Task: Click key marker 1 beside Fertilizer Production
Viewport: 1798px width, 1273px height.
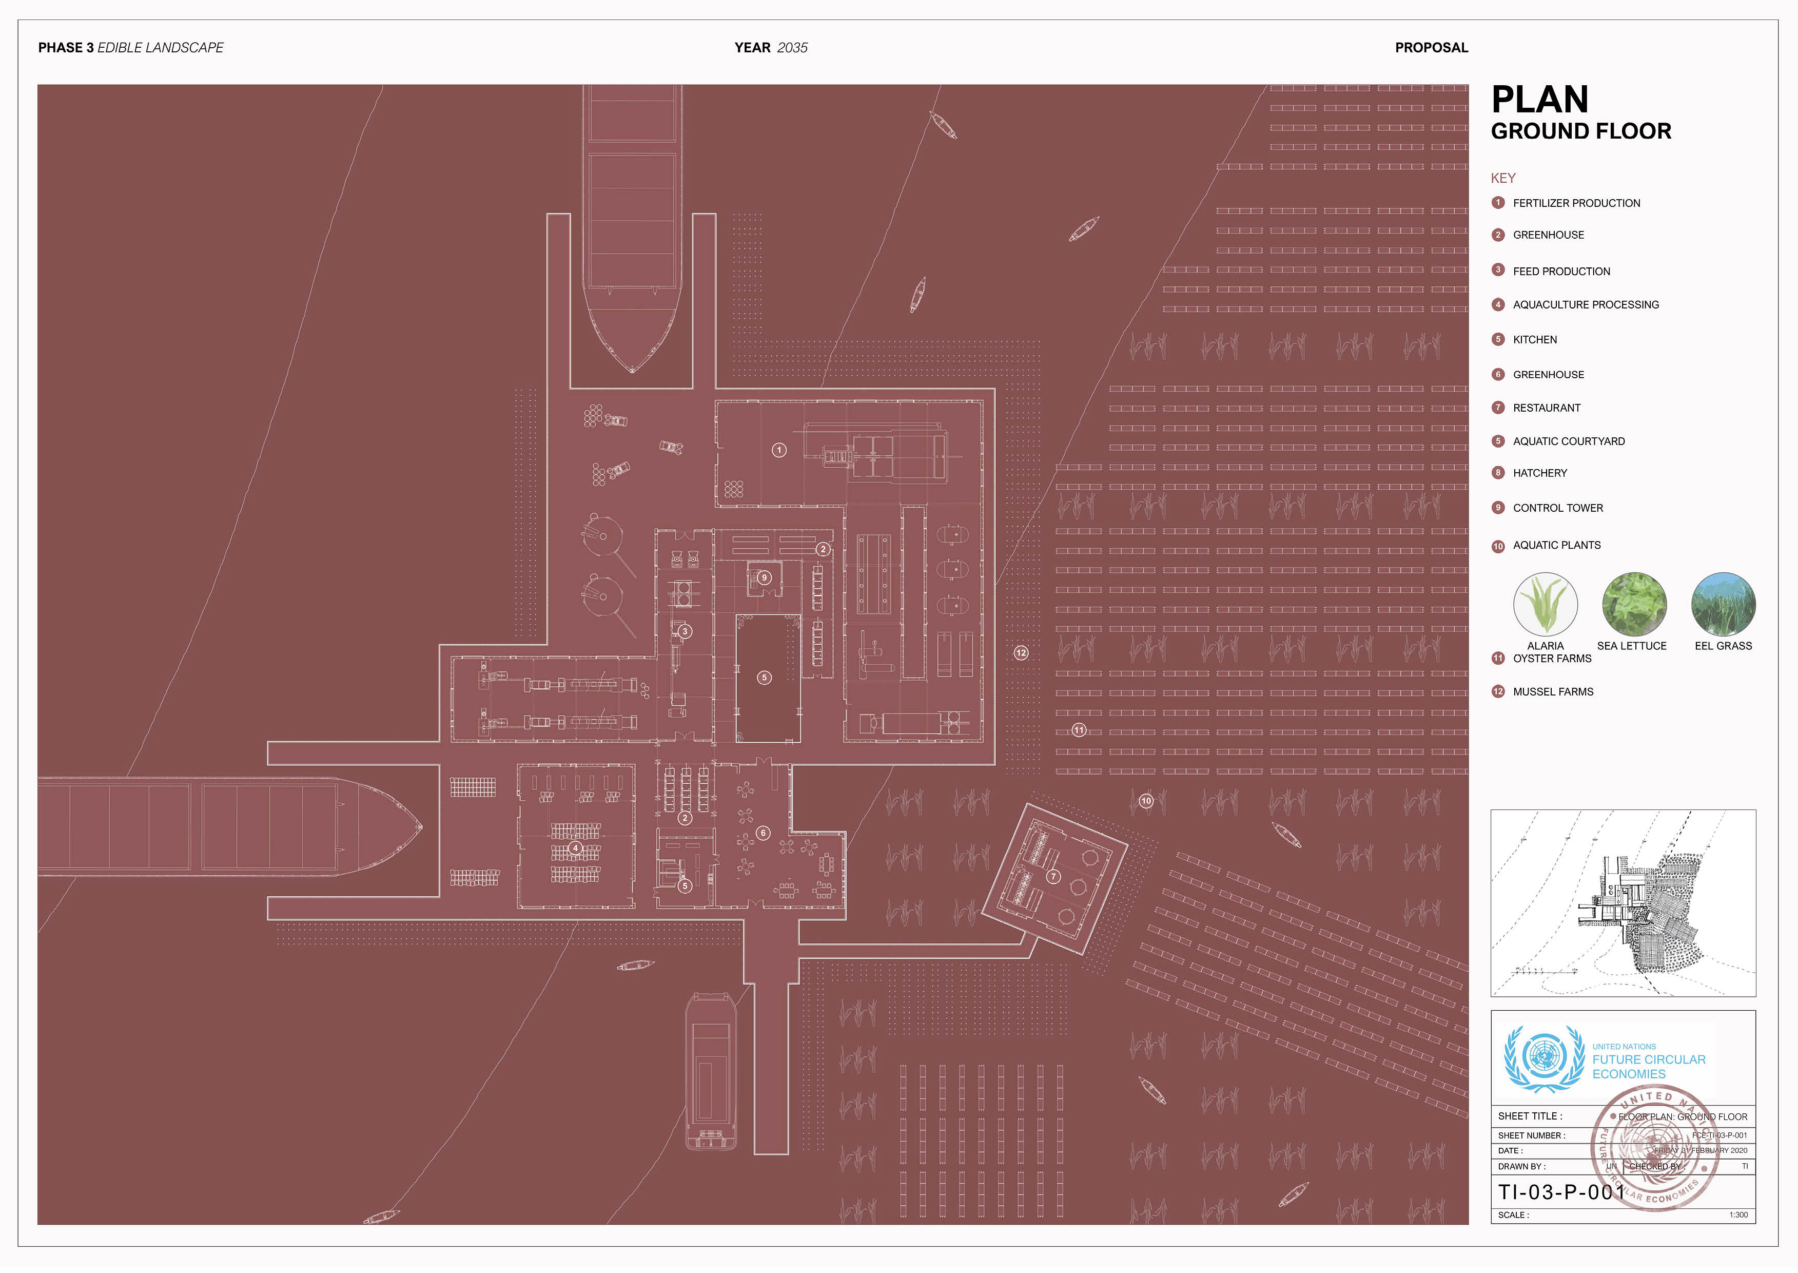Action: (x=1498, y=203)
